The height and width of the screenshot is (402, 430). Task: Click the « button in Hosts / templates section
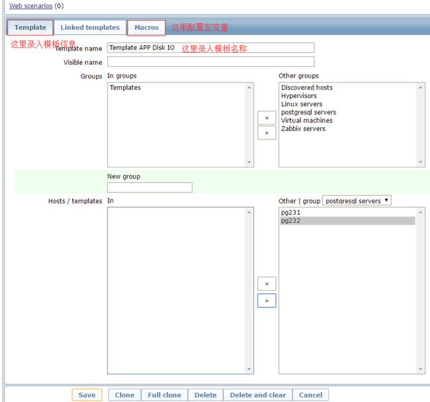(267, 283)
